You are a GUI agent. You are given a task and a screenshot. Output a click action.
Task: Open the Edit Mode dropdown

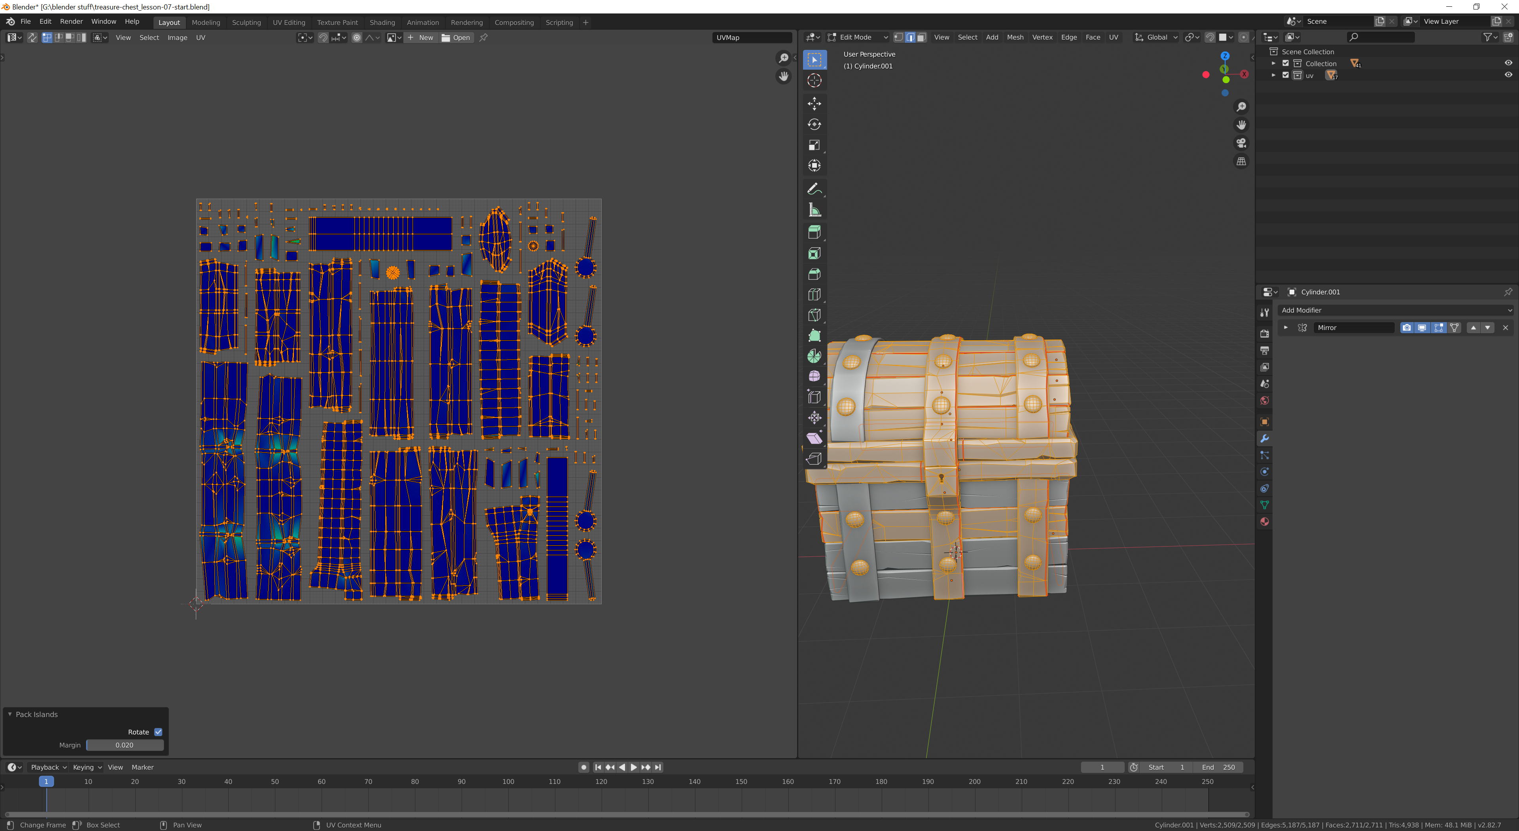[x=857, y=37]
